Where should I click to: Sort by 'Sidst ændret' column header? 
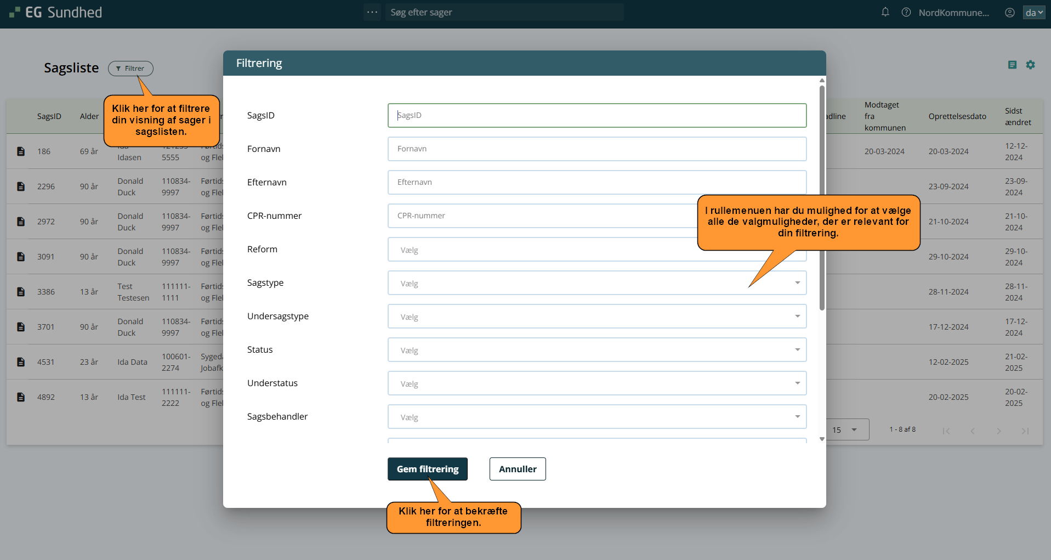pos(1018,116)
